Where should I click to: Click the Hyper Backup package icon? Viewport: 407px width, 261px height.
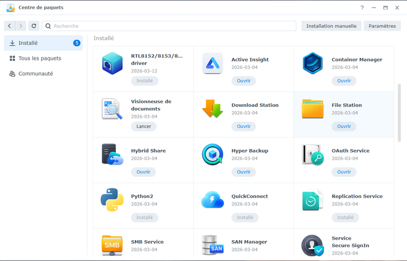212,154
